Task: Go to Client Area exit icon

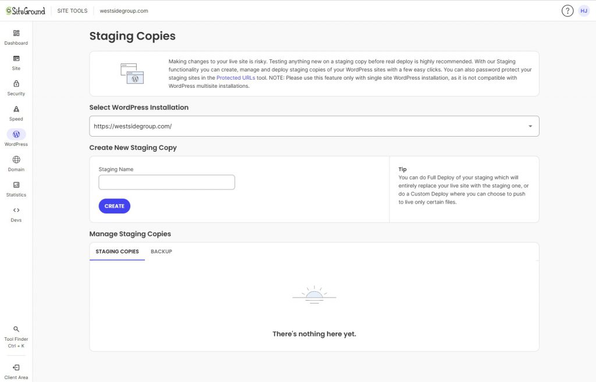Action: click(x=16, y=367)
